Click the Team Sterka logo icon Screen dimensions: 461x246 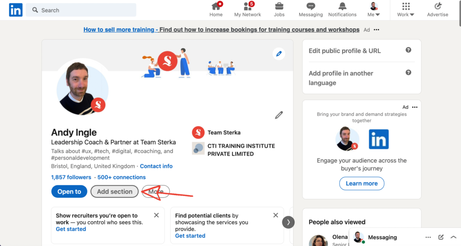coord(198,132)
